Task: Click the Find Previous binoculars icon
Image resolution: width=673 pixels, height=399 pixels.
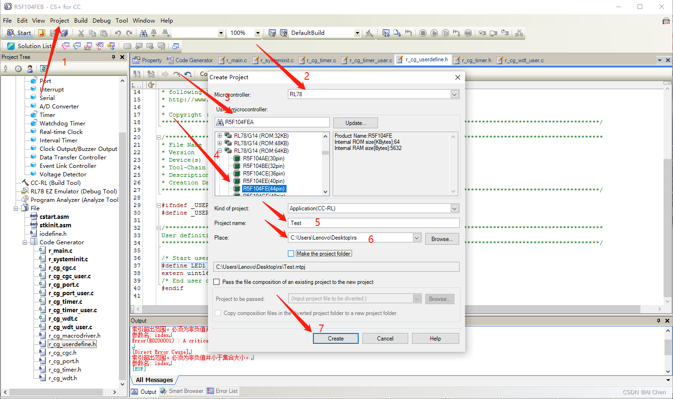Action: (x=154, y=33)
